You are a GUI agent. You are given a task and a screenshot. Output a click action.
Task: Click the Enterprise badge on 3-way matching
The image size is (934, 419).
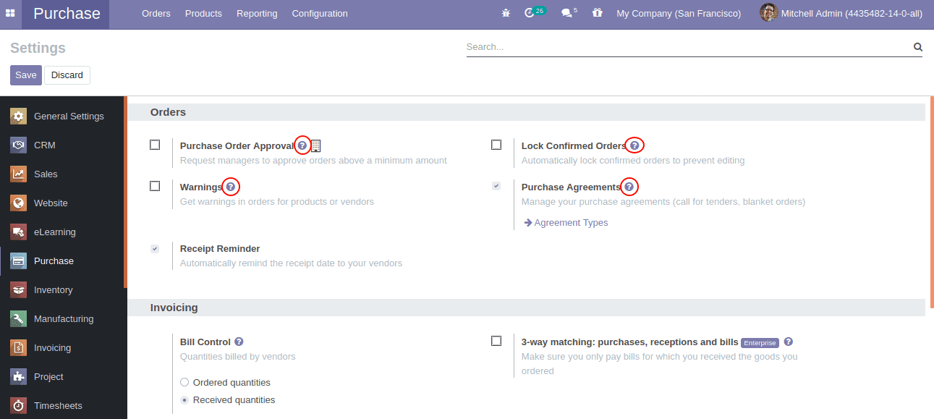pos(760,342)
